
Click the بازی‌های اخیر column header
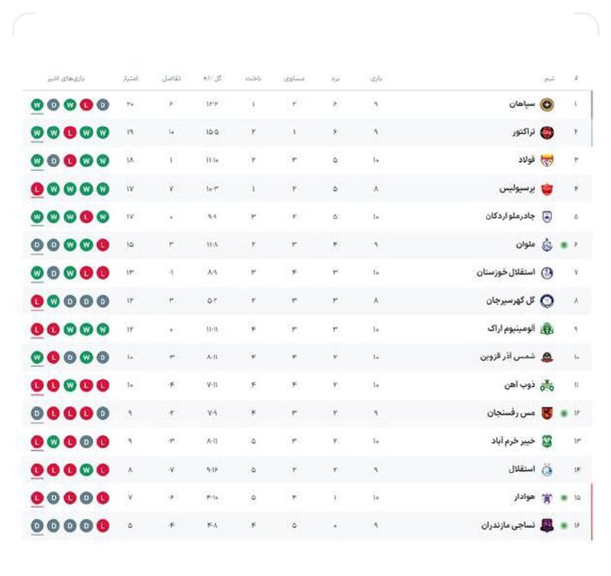[x=66, y=79]
